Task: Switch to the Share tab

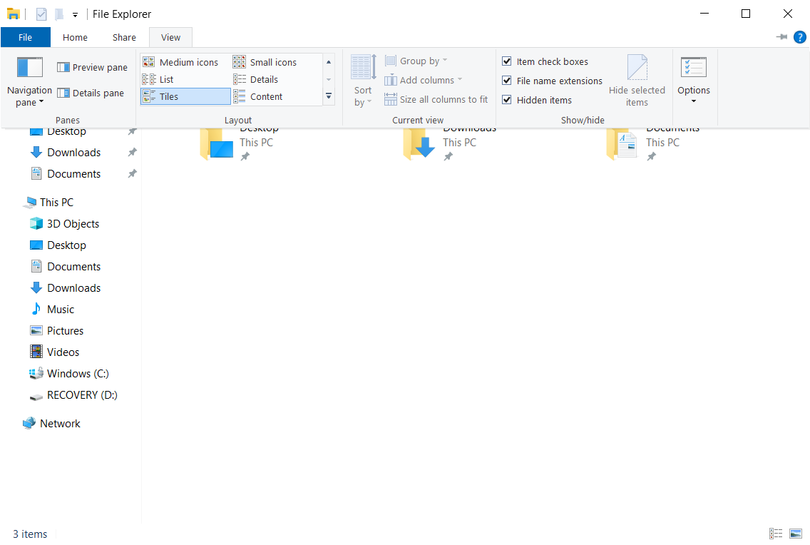Action: (124, 37)
